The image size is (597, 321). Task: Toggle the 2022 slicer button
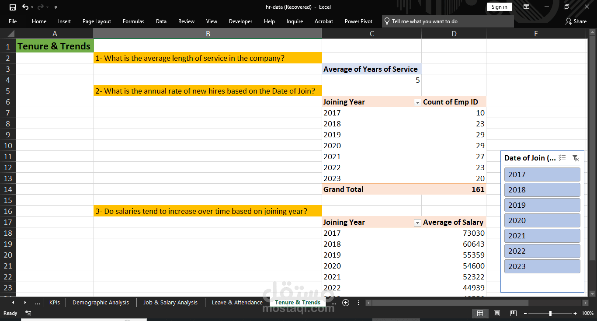pyautogui.click(x=542, y=251)
